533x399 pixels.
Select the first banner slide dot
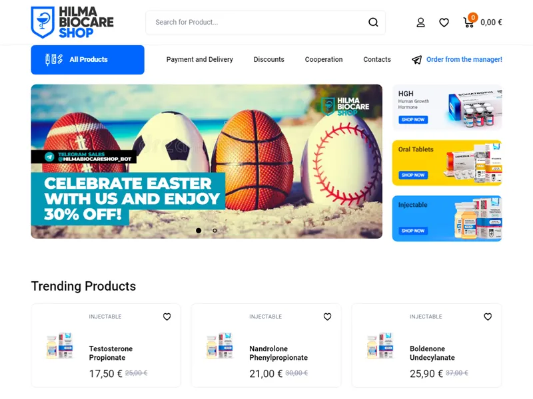[199, 230]
